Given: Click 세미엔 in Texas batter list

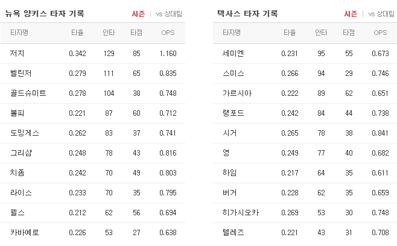Looking at the screenshot, I should coord(233,54).
